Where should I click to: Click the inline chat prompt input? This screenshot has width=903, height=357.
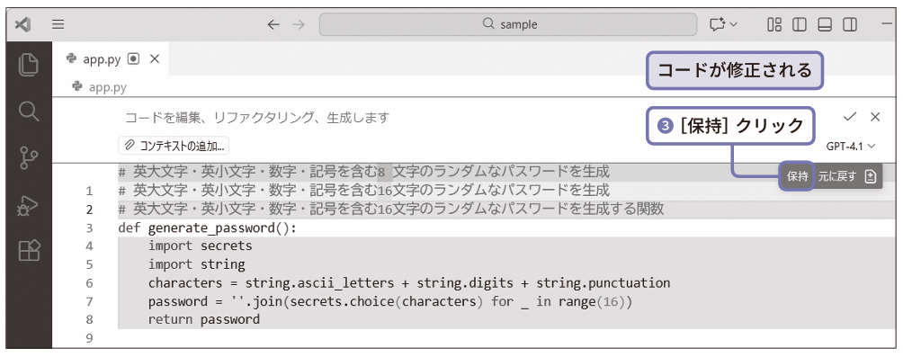tap(257, 118)
